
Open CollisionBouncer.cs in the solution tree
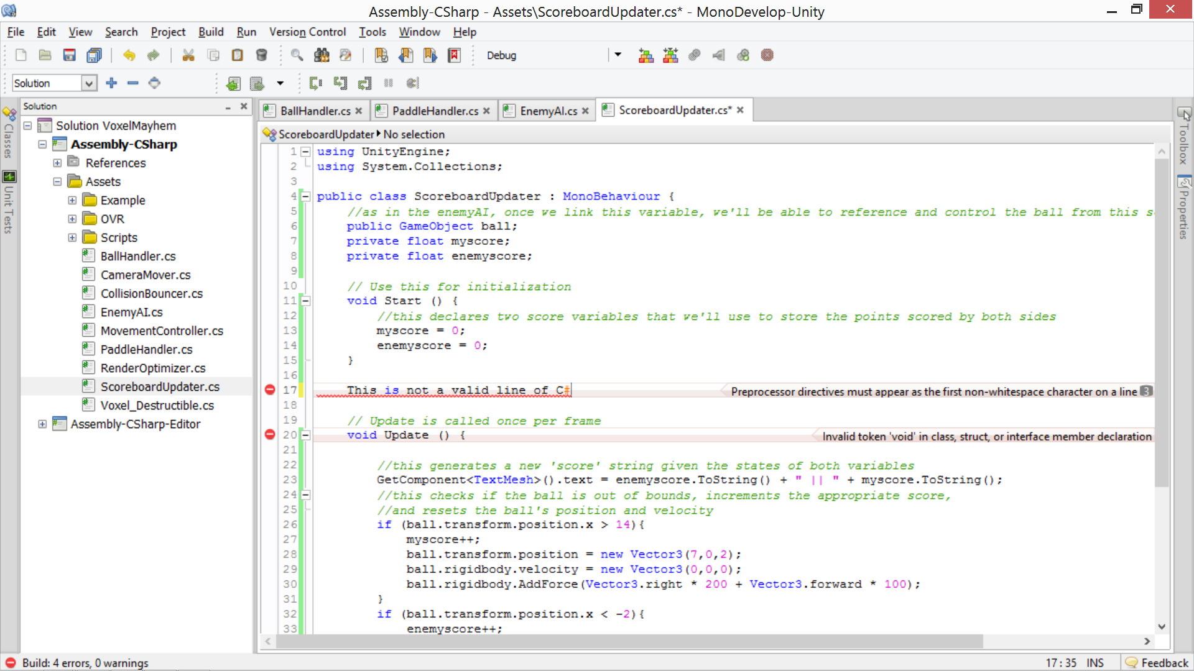pos(151,293)
